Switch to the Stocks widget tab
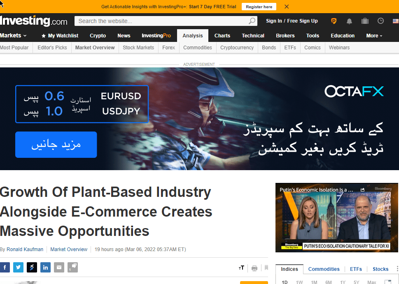The image size is (399, 284). (380, 269)
